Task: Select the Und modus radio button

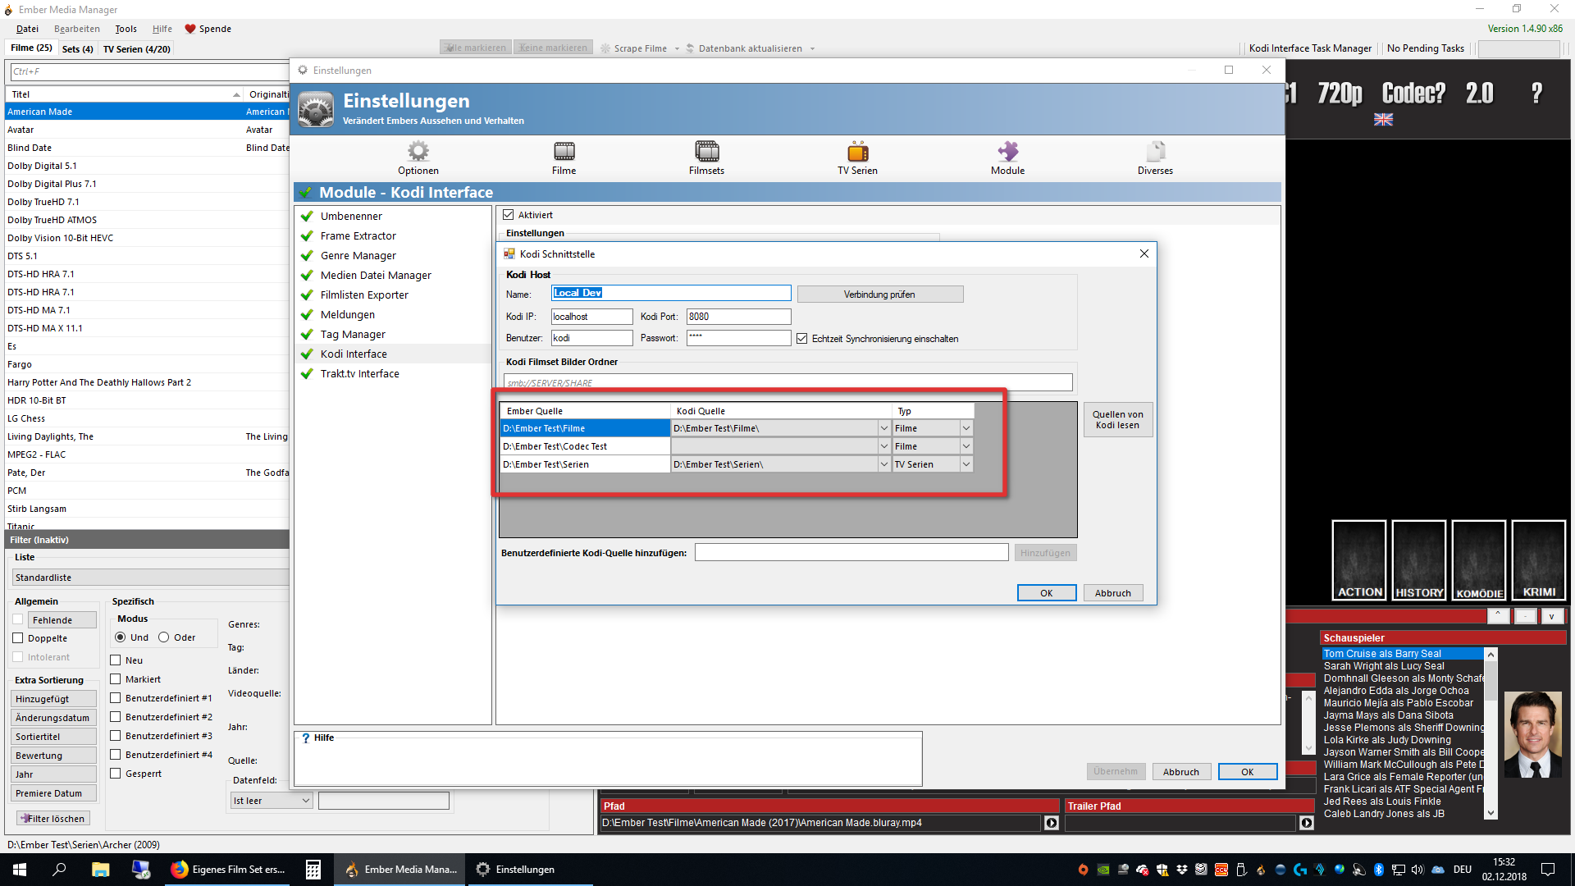Action: pyautogui.click(x=121, y=637)
